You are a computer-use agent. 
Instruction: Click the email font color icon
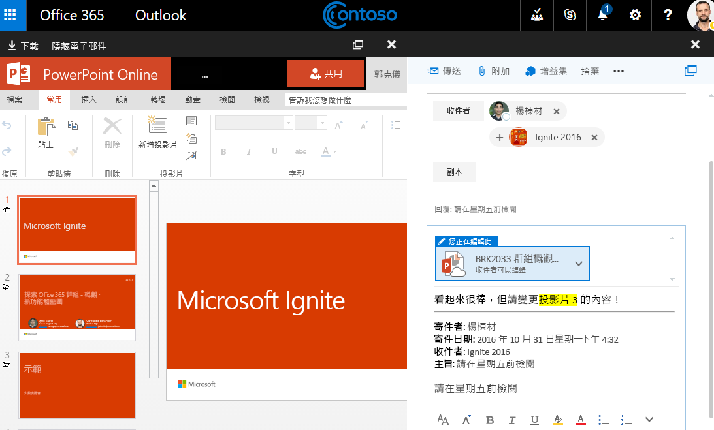pyautogui.click(x=581, y=420)
